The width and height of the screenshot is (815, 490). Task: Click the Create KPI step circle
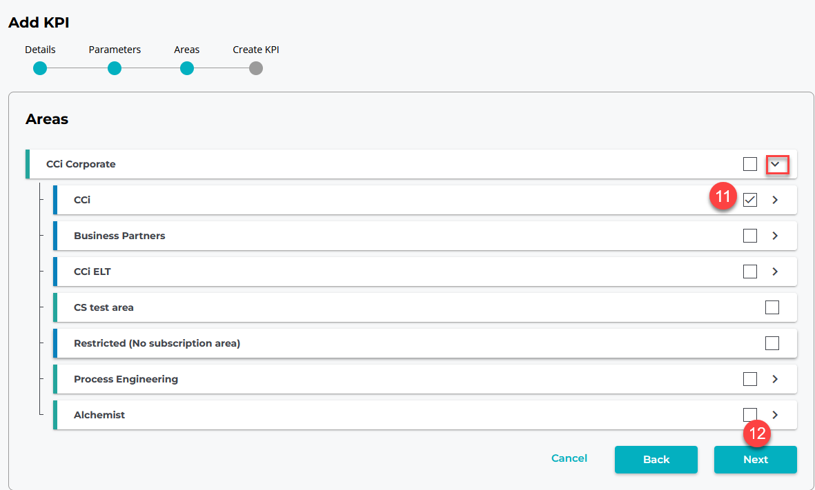pos(256,68)
